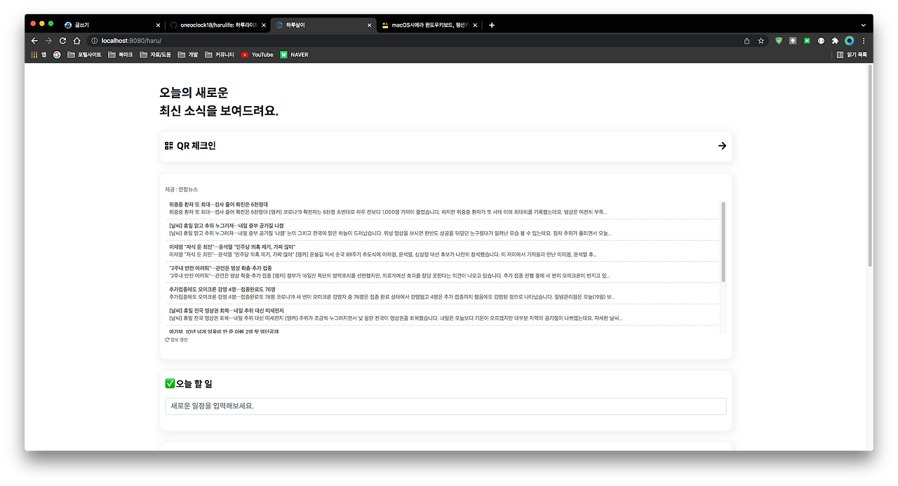Click the 정보 갱신 refresh icon
The image size is (898, 486).
click(167, 339)
